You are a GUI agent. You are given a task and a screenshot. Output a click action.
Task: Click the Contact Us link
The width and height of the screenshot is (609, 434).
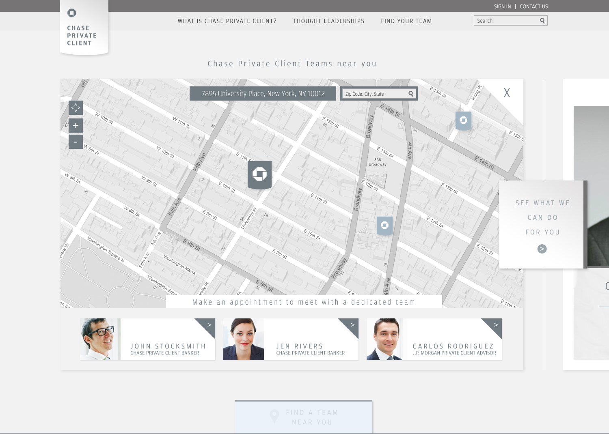(534, 6)
